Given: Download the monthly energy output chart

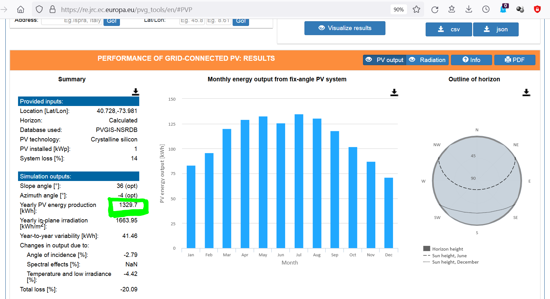Looking at the screenshot, I should click(394, 92).
